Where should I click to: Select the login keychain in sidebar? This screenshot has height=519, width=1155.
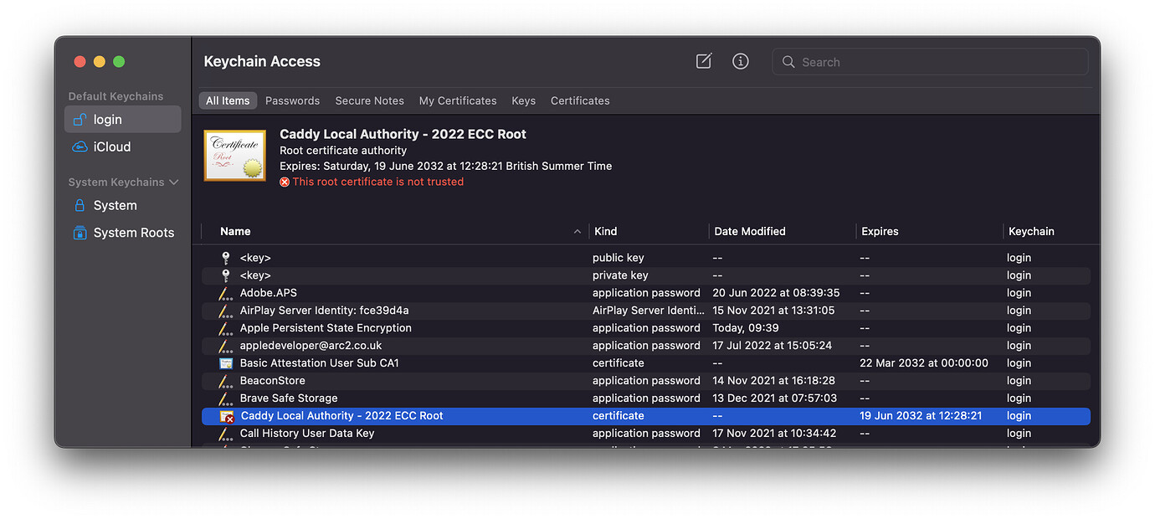point(123,120)
